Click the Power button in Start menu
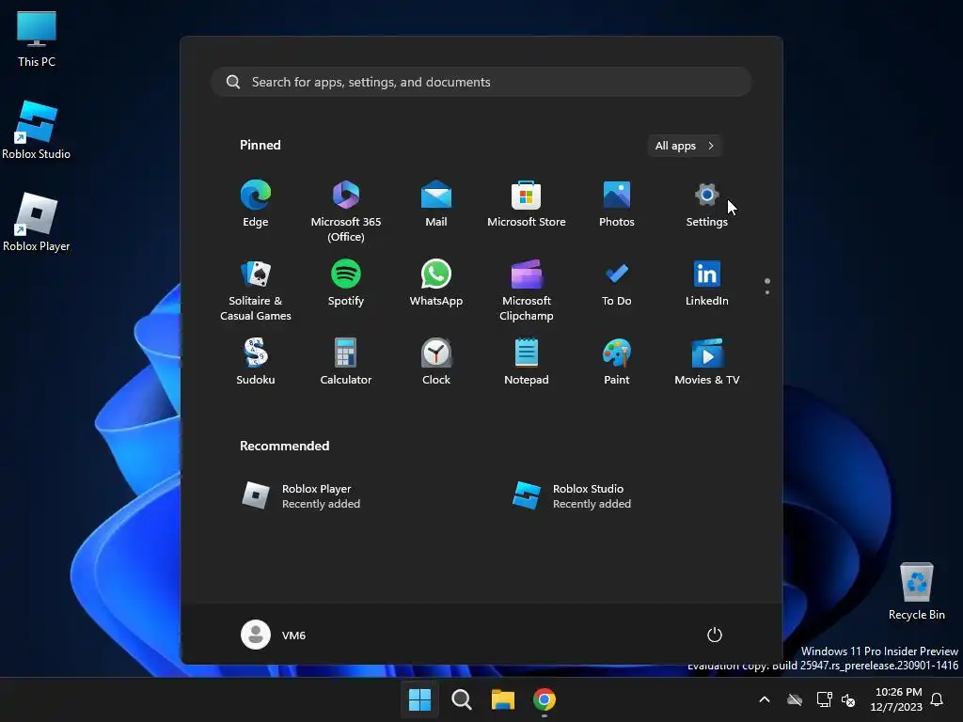Viewport: 963px width, 722px height. pyautogui.click(x=715, y=635)
